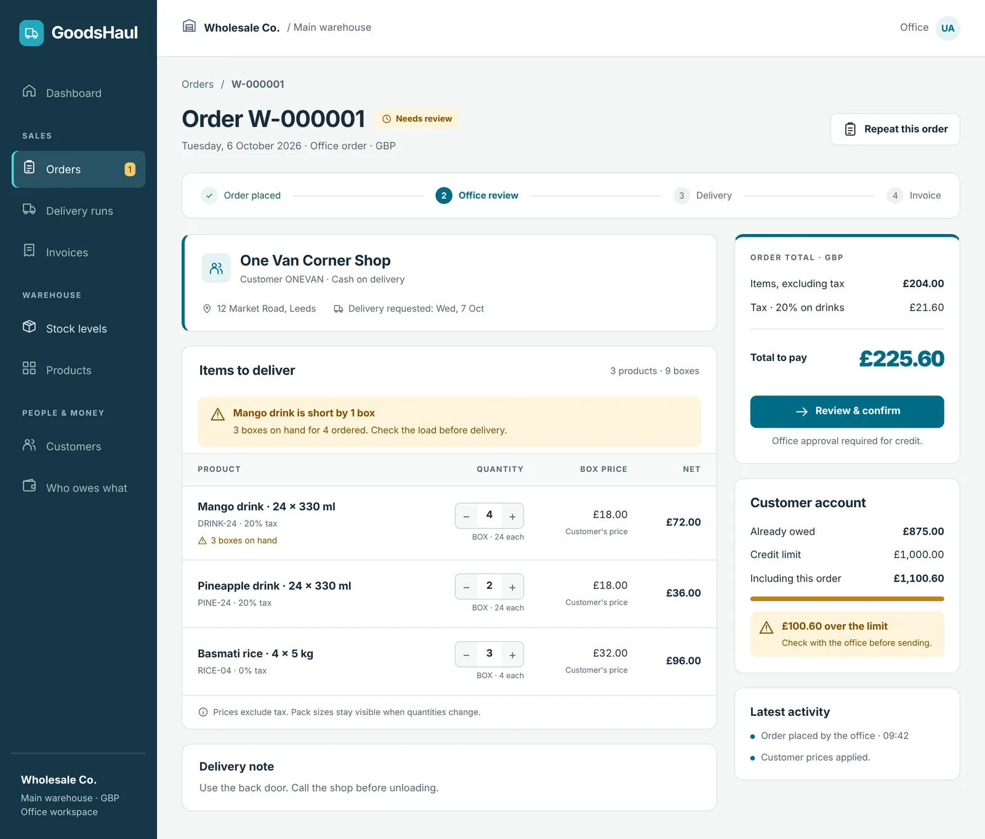The height and width of the screenshot is (839, 985).
Task: Click the Stock levels box icon
Action: (x=29, y=326)
